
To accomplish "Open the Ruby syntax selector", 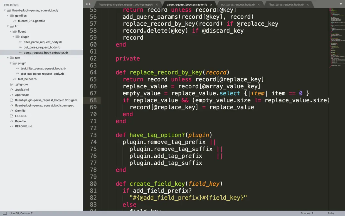I will coord(331,213).
